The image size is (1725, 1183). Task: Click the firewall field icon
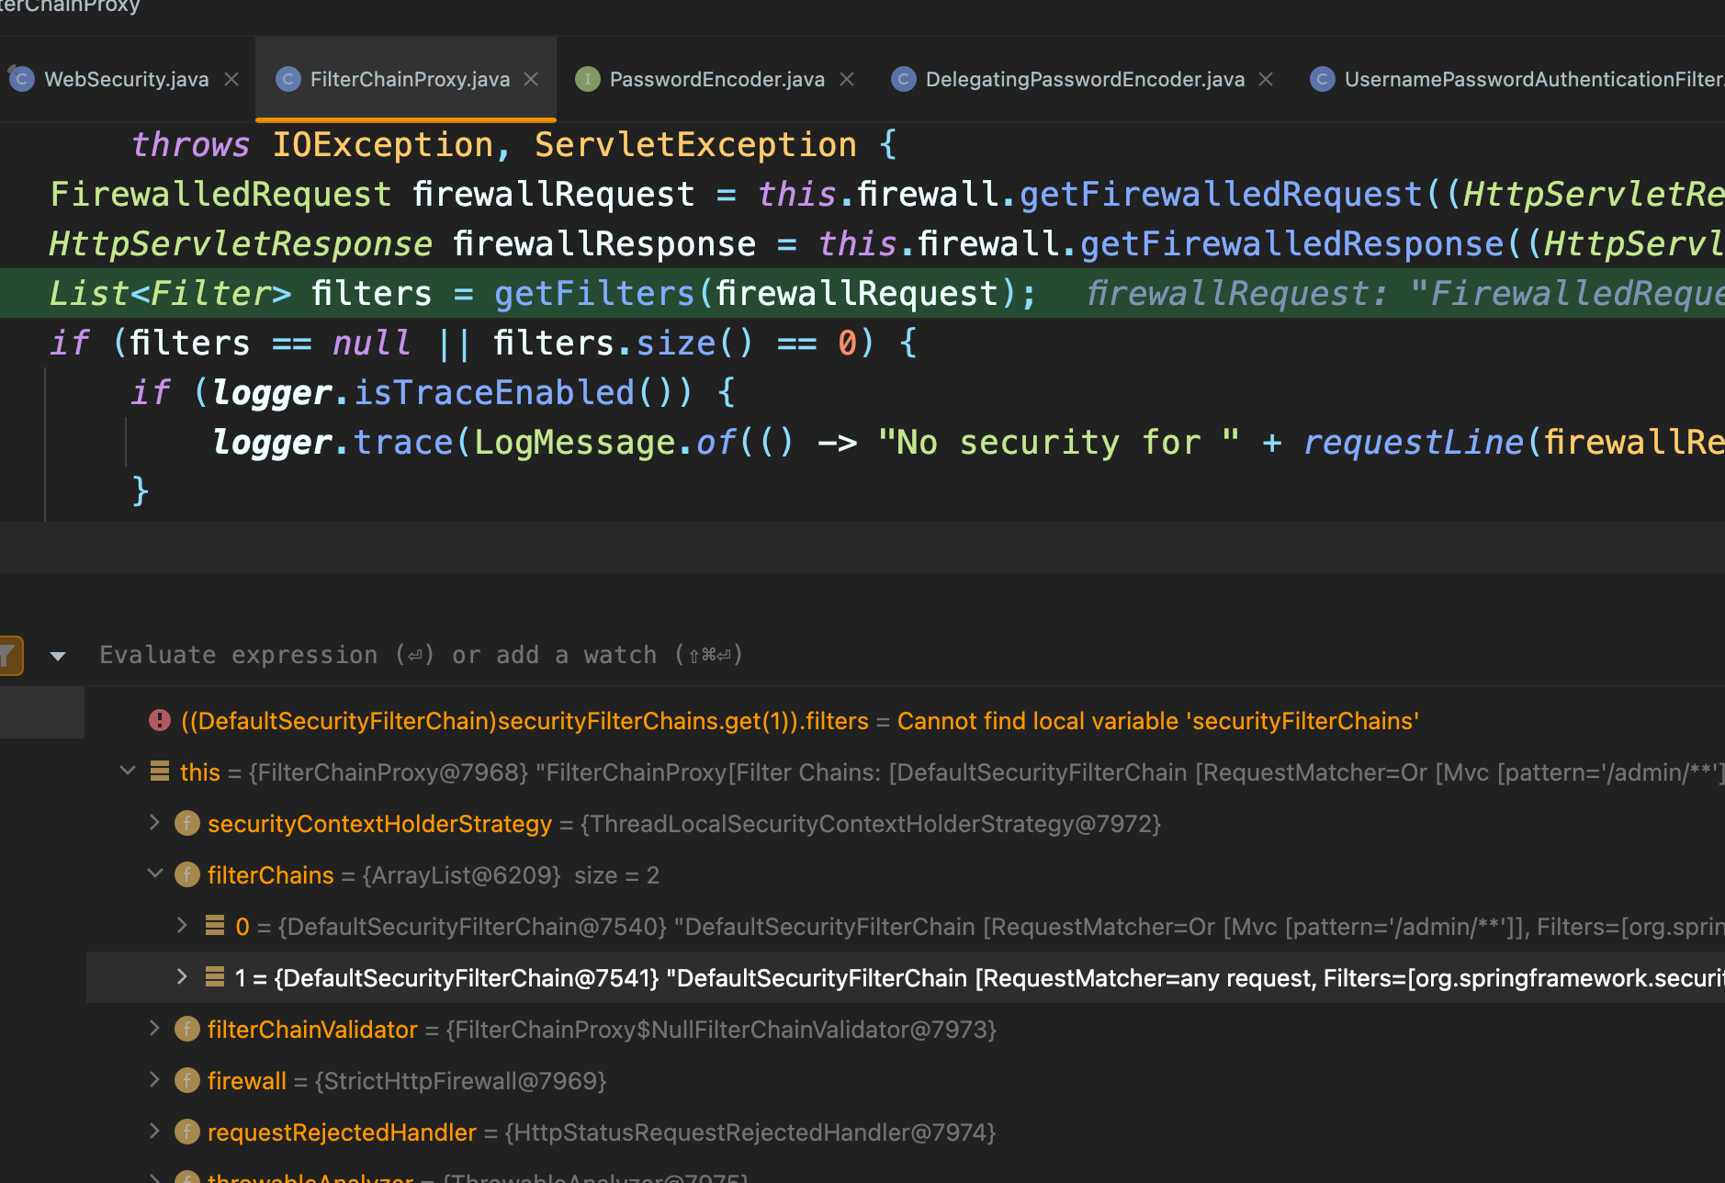pos(187,1081)
